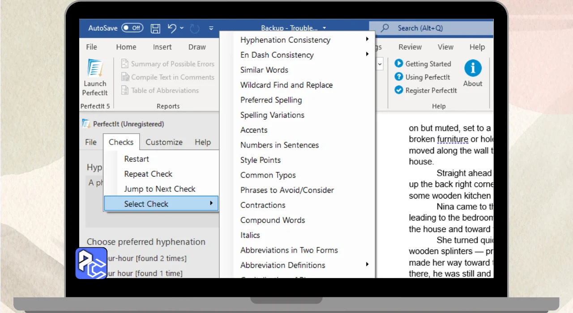Click Compile Text in Comments report
The width and height of the screenshot is (573, 313).
[168, 77]
